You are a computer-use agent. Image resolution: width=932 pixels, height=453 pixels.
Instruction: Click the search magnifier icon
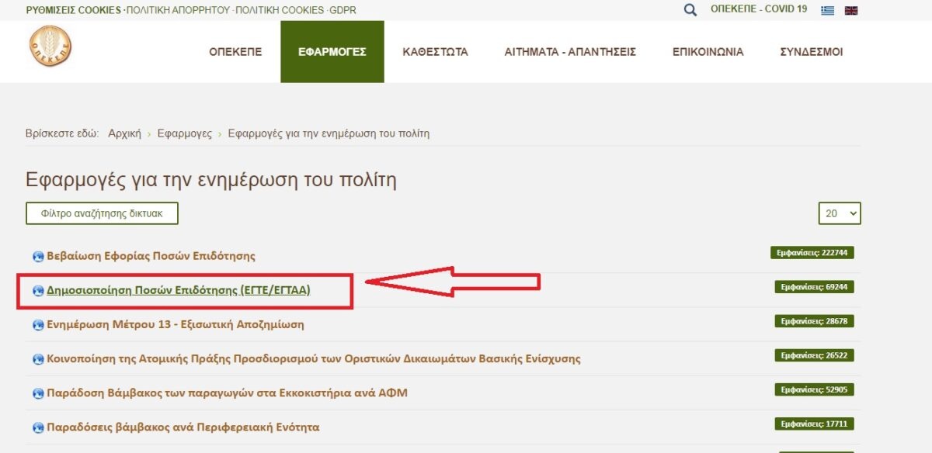[x=690, y=10]
